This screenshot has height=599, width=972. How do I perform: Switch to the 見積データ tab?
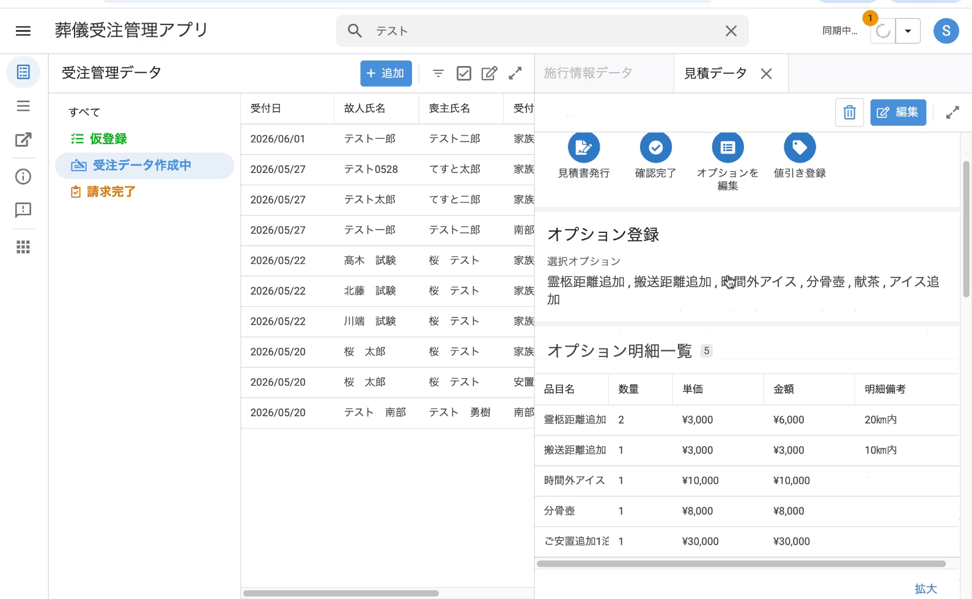click(x=715, y=73)
